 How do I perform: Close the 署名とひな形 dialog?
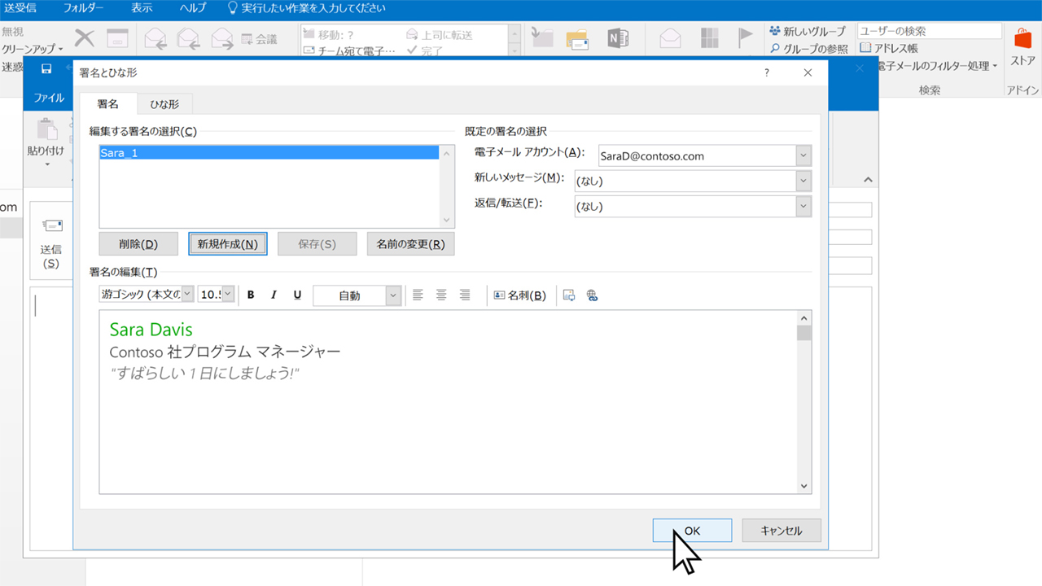[808, 72]
